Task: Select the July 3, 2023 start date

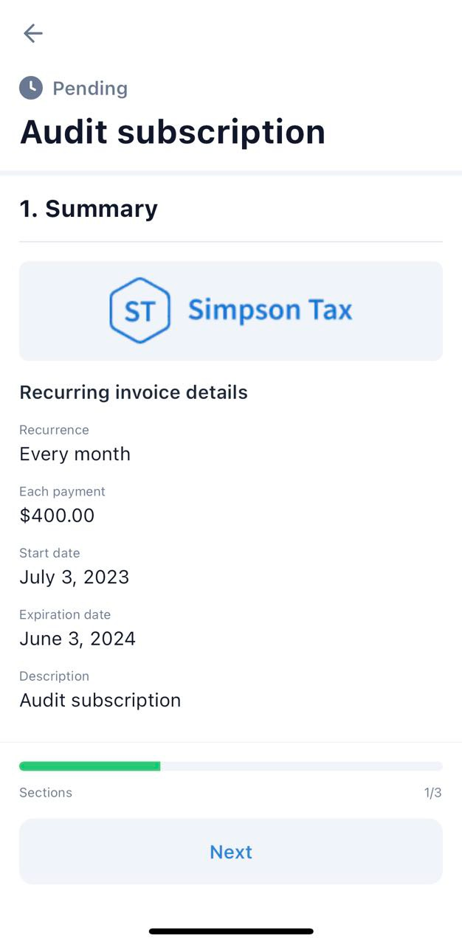Action: tap(74, 577)
